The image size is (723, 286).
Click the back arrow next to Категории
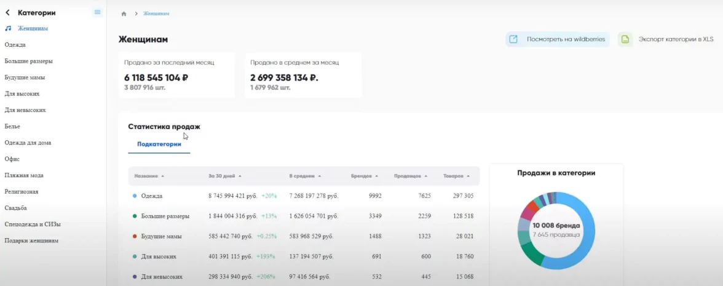[7, 12]
